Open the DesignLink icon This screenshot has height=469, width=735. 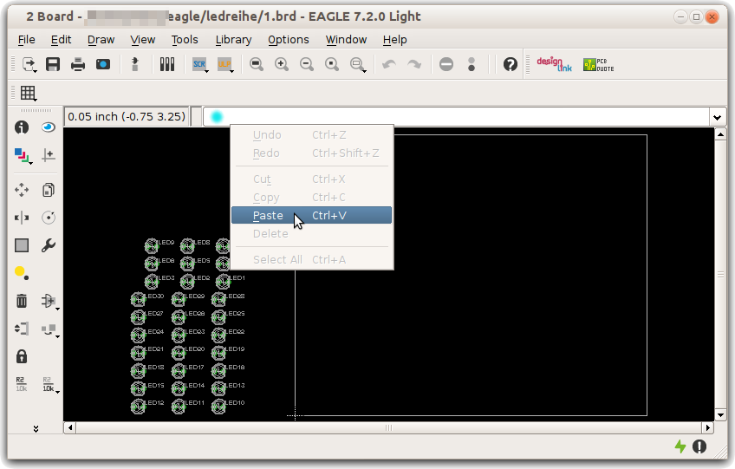554,64
